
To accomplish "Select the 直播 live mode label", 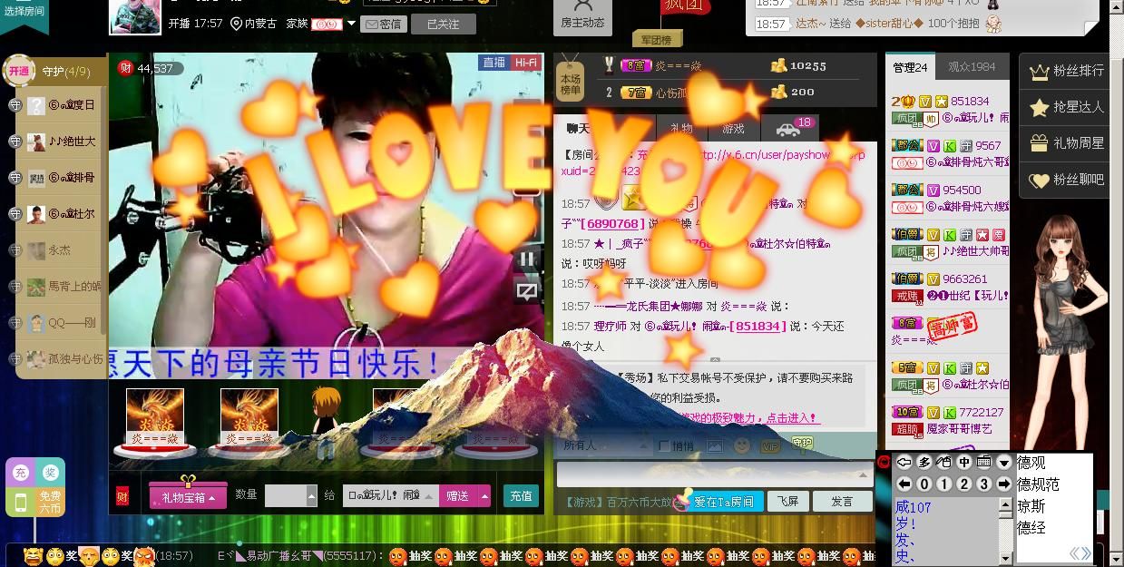I will click(x=494, y=63).
